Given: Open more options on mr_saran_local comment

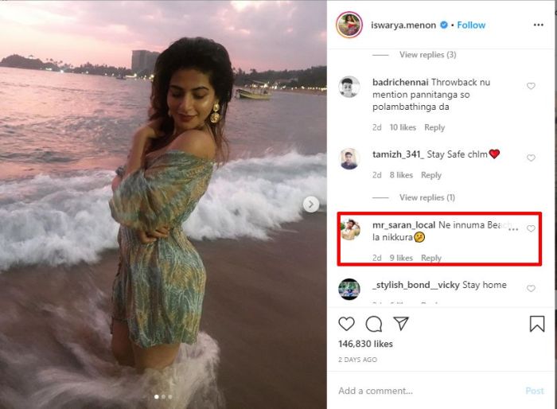Looking at the screenshot, I should point(513,229).
